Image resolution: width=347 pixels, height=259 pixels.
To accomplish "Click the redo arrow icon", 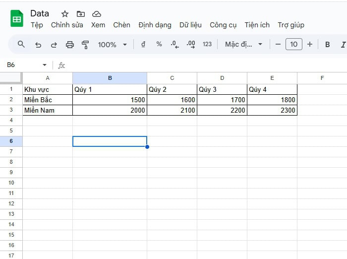I will pos(54,45).
